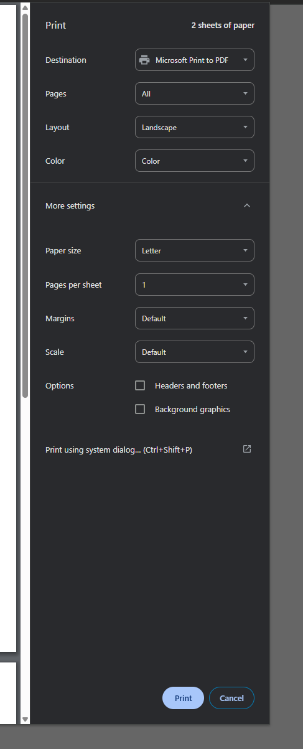Click scrollbar up arrow in preview
This screenshot has width=303, height=749.
25,7
